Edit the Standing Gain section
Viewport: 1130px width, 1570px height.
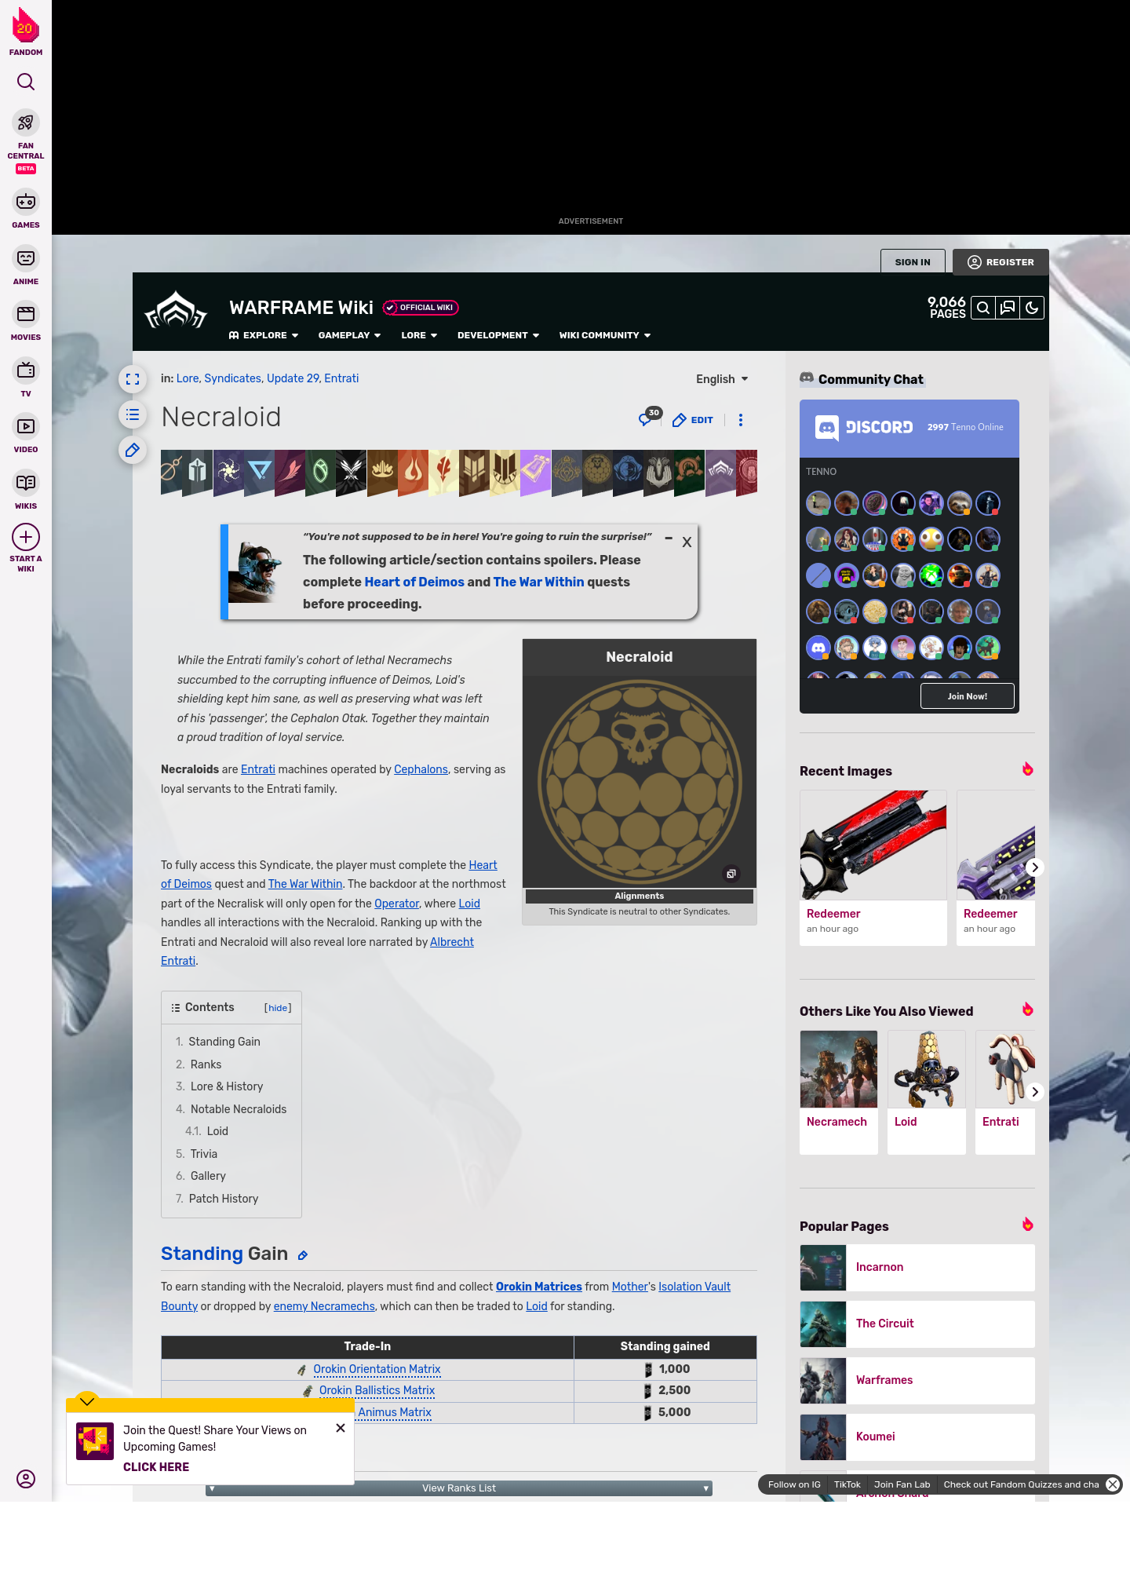click(x=303, y=1255)
